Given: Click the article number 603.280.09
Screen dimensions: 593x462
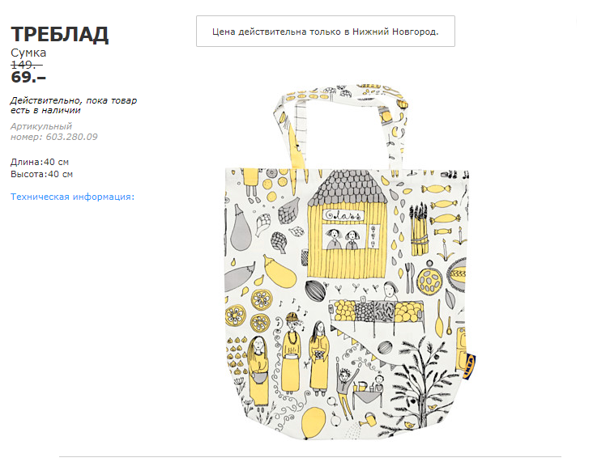Looking at the screenshot, I should pos(72,137).
